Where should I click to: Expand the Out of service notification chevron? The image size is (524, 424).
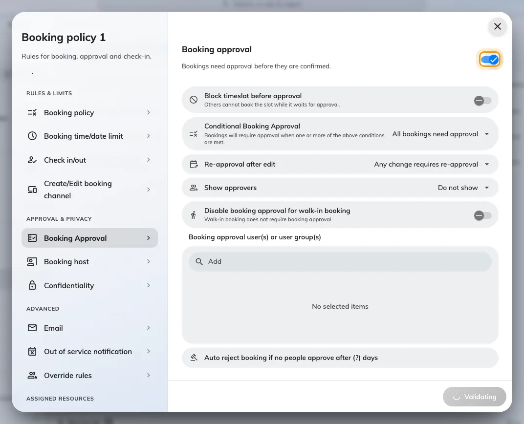(x=149, y=352)
